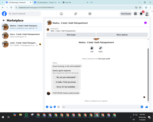Click the message Good morning, is this still available?

click(67, 66)
